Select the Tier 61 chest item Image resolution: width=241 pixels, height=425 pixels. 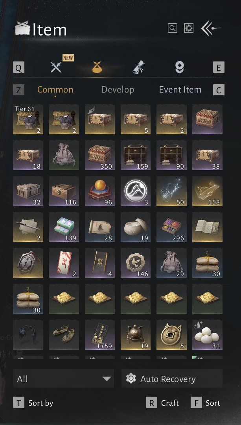point(28,119)
